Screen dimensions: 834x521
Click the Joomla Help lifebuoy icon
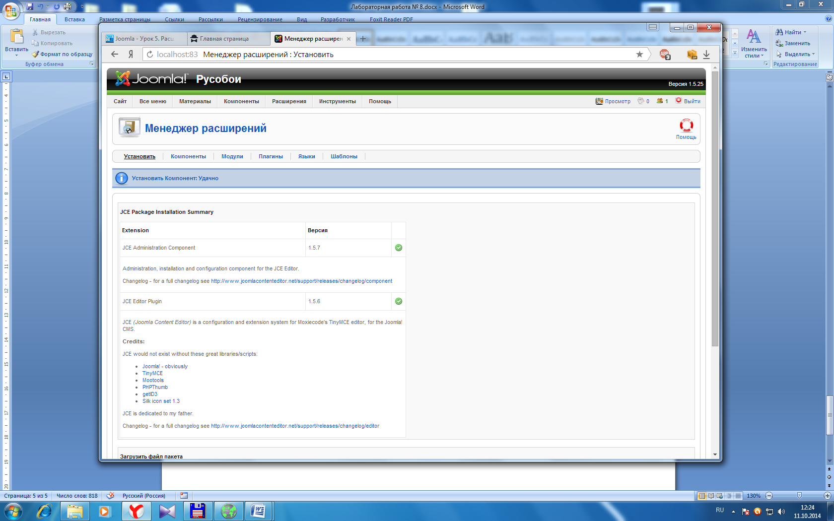[686, 125]
